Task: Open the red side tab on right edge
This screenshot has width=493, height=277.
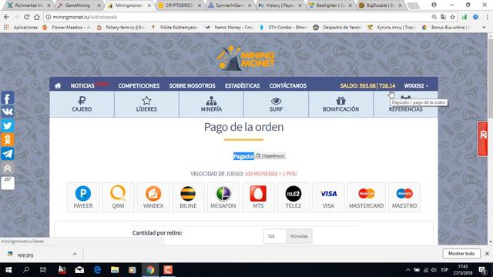Action: click(483, 139)
